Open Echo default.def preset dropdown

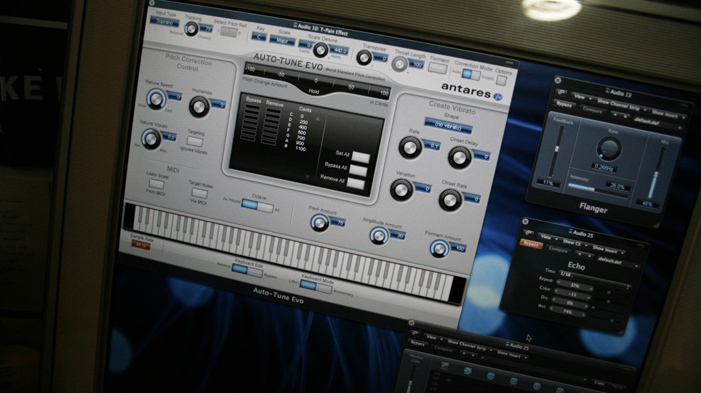coord(617,261)
